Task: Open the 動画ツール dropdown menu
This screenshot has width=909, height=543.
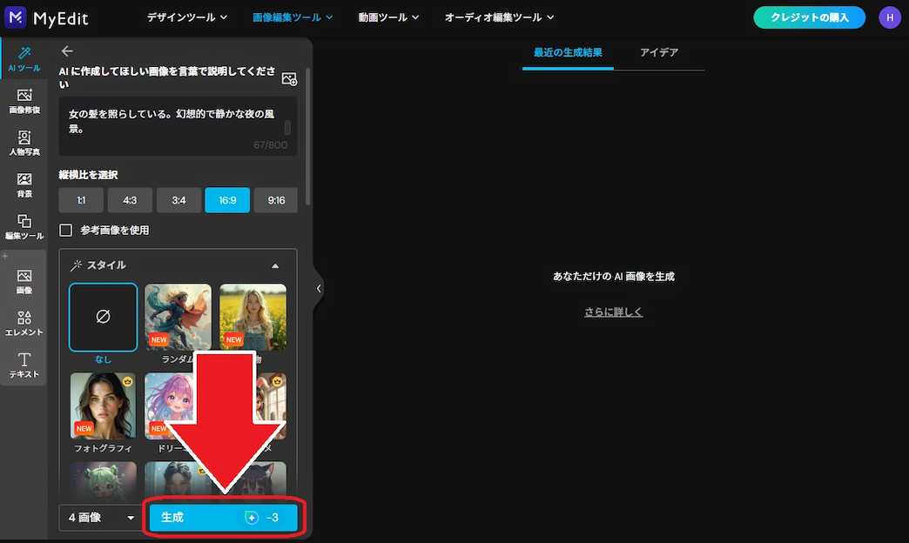Action: point(388,17)
